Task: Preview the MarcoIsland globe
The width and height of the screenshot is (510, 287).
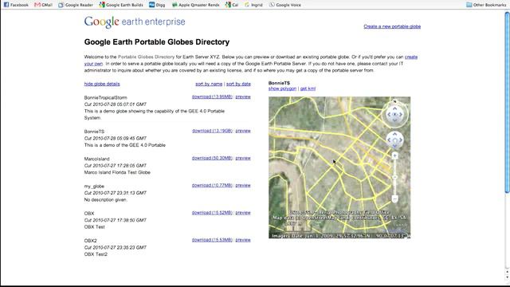Action: click(x=243, y=158)
